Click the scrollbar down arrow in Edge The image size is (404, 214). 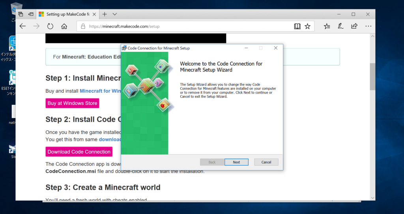point(372,198)
